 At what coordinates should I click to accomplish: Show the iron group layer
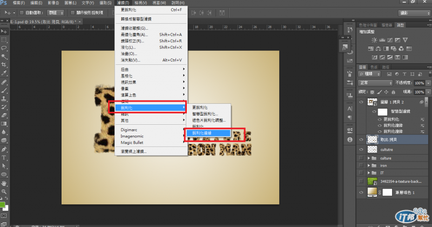pyautogui.click(x=361, y=165)
